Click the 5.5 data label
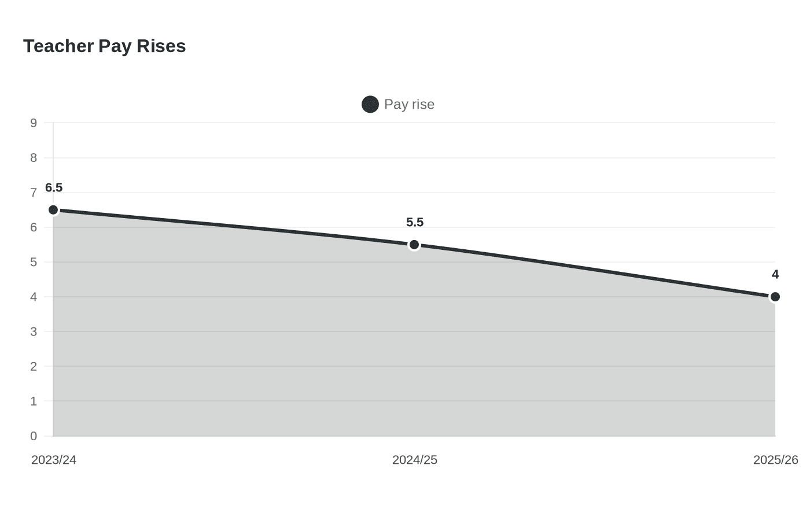 coord(415,222)
